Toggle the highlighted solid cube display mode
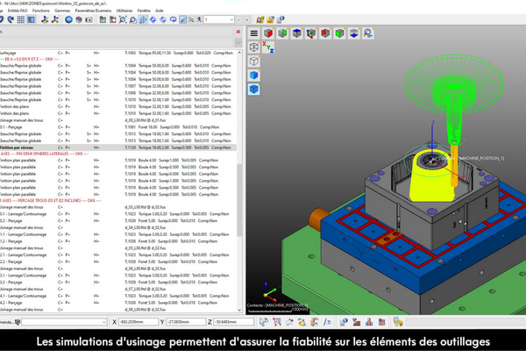526x351 pixels. (253, 90)
